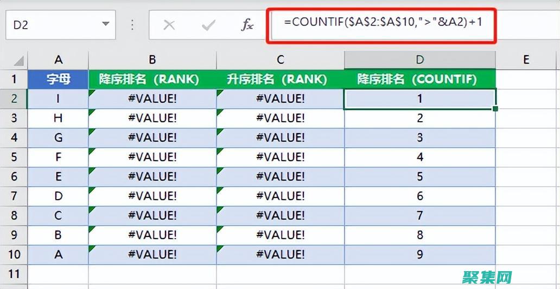560x289 pixels.
Task: Click green error indicator in cell C2
Action: [219, 92]
